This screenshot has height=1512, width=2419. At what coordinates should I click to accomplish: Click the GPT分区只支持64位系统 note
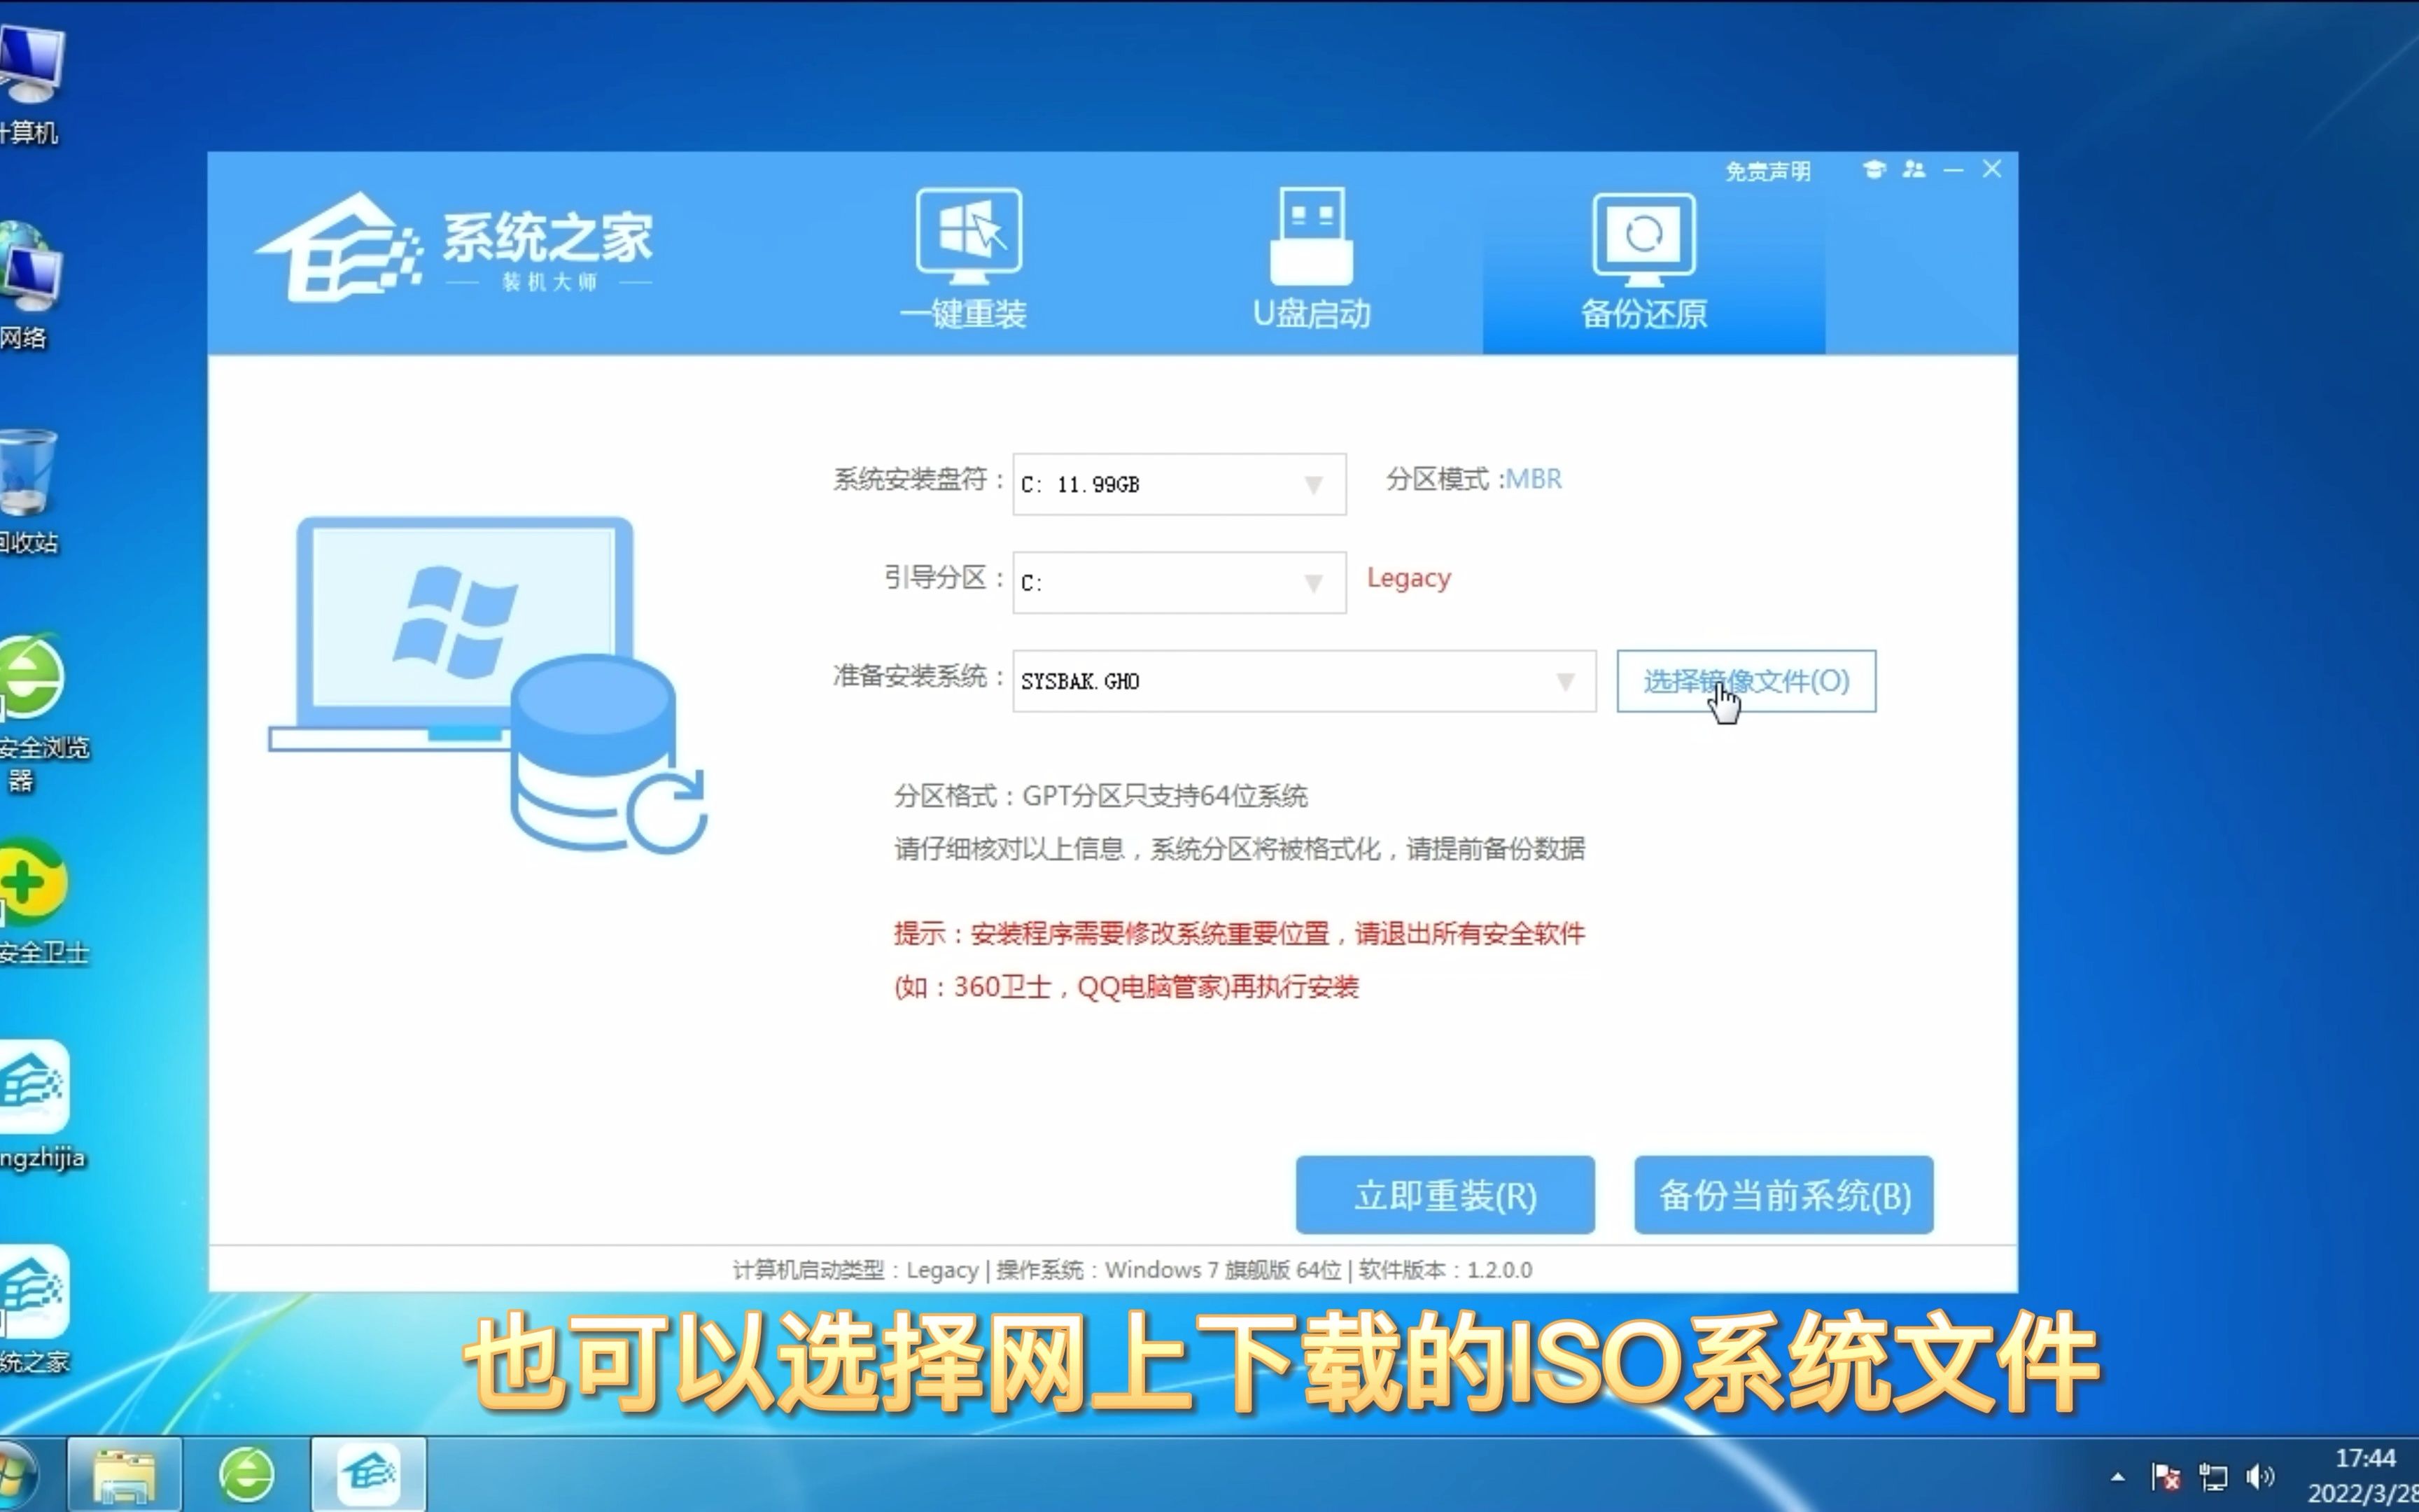(x=1100, y=796)
